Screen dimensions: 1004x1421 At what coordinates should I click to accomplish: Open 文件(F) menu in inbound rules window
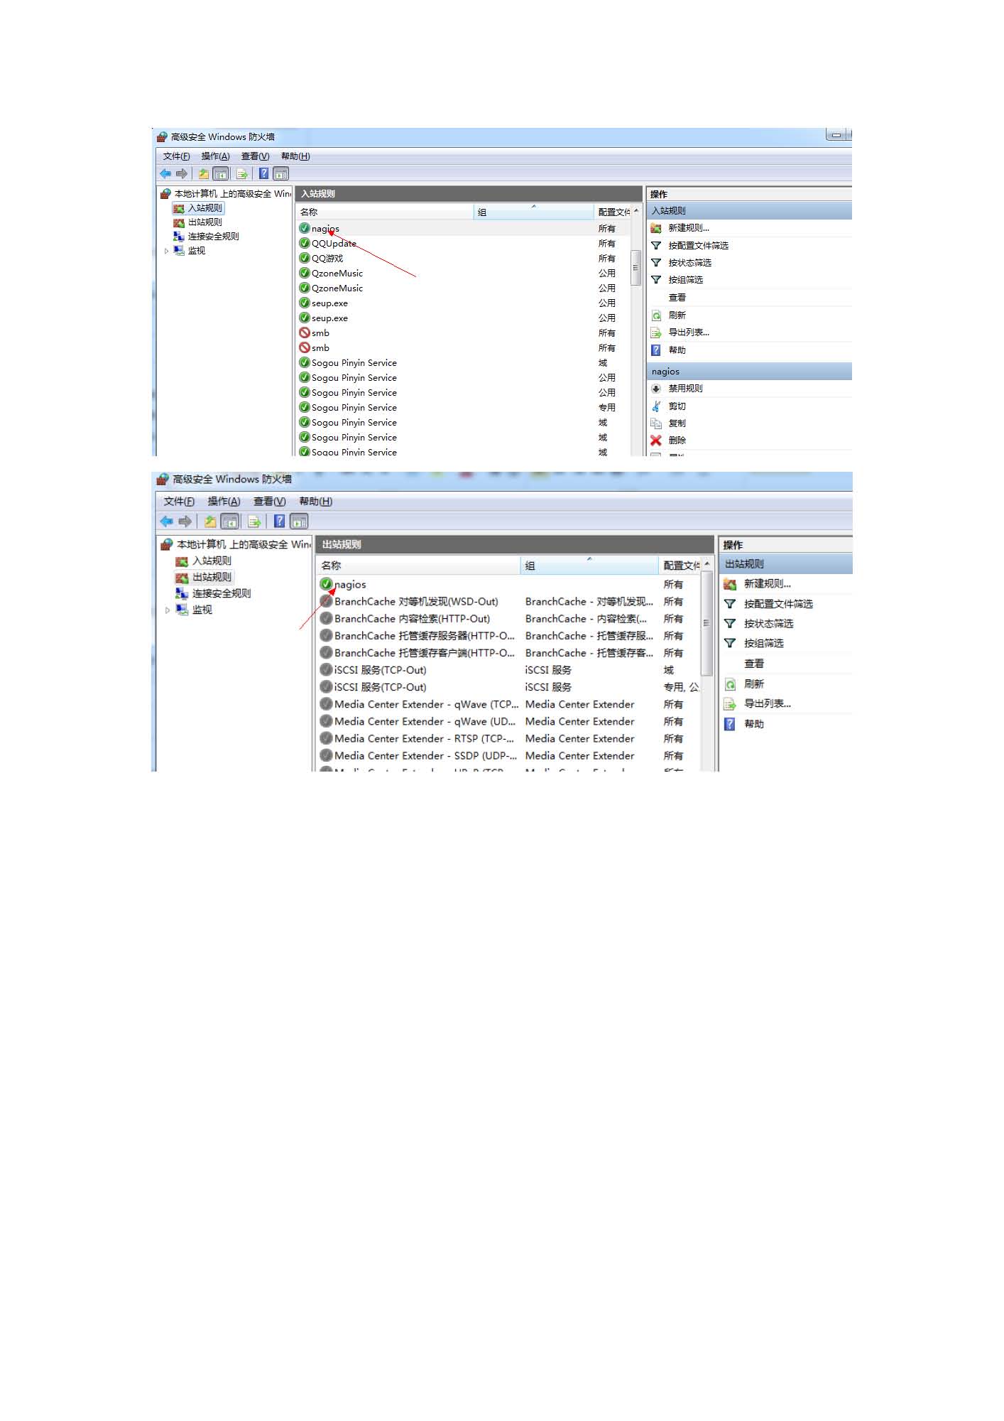[176, 156]
